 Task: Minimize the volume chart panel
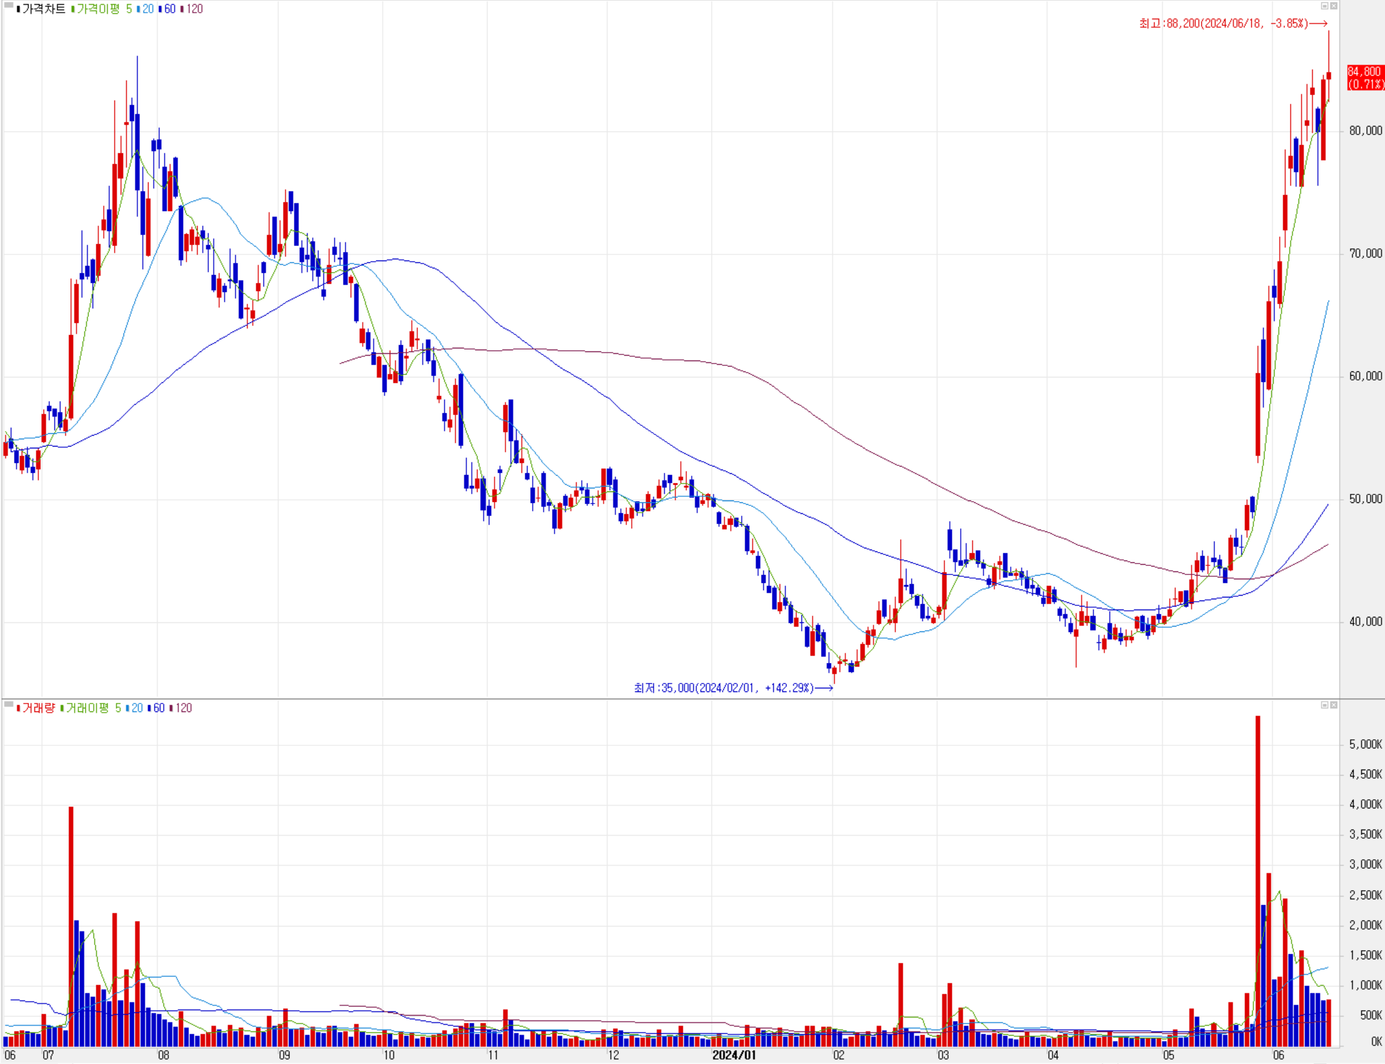[x=1324, y=705]
